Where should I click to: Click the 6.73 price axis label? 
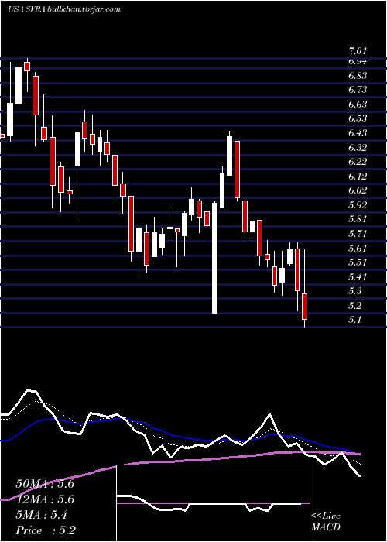coord(358,90)
